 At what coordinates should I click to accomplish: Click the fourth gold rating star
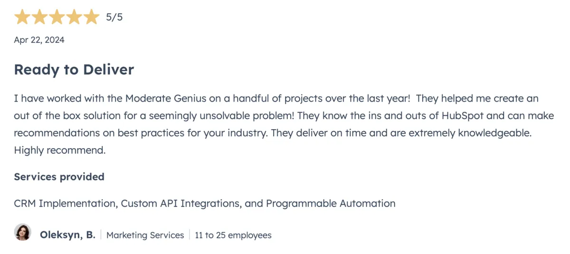(74, 17)
